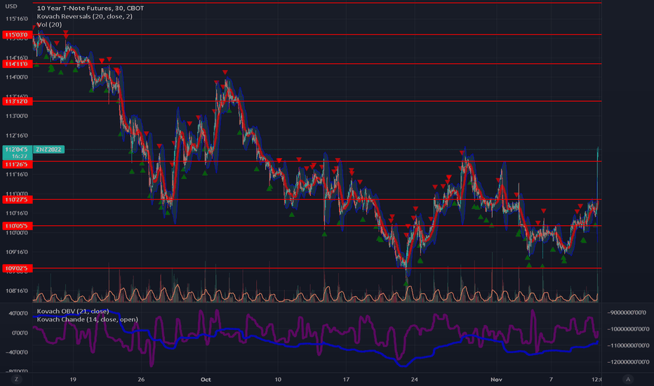Image resolution: width=654 pixels, height=386 pixels.
Task: Select the 114'11'0 red price level label
Action: click(x=17, y=64)
